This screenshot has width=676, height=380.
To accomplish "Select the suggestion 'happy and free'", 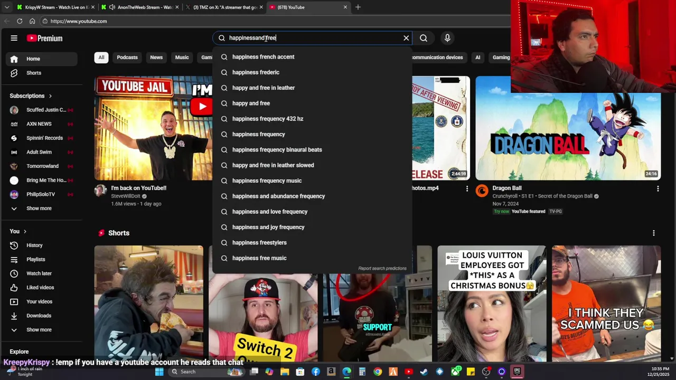I will click(312, 103).
